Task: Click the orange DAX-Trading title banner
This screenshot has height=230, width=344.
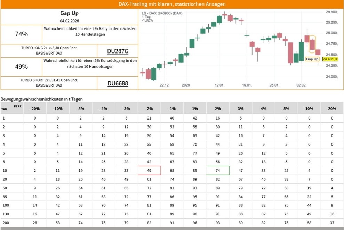Action: coord(172,4)
